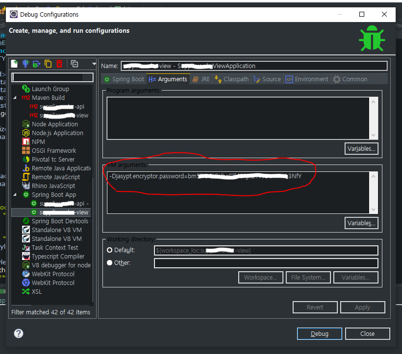Switch to the JRE tab
Image resolution: width=402 pixels, height=354 pixels.
[x=201, y=79]
